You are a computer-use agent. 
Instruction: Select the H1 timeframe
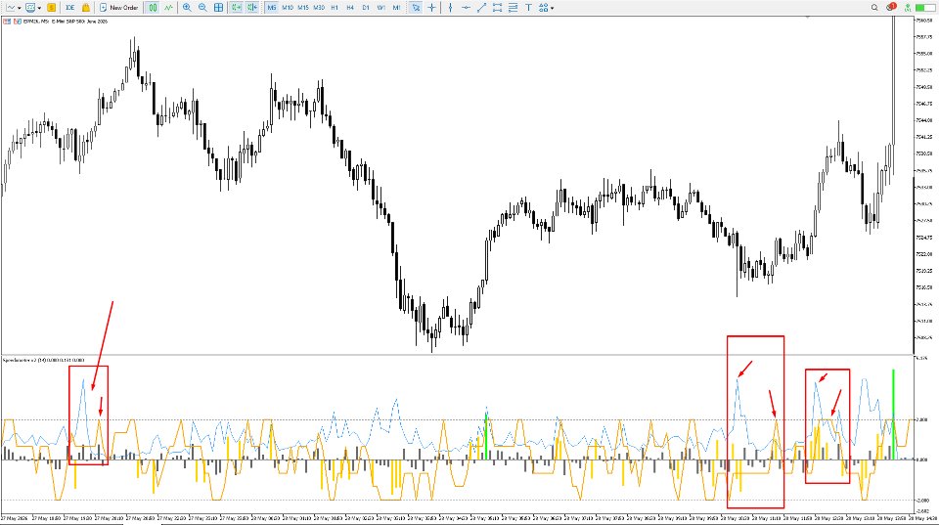coord(335,8)
